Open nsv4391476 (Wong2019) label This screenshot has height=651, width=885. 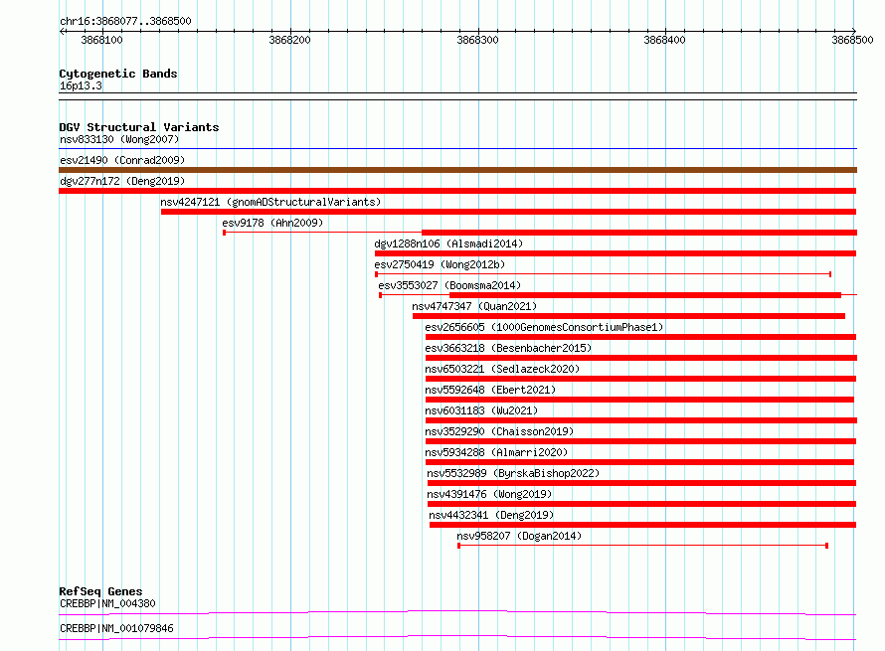(489, 494)
